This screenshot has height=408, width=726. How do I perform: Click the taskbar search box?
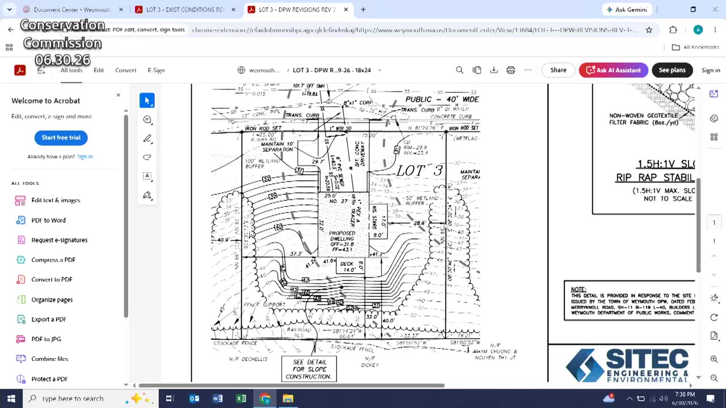click(x=91, y=398)
